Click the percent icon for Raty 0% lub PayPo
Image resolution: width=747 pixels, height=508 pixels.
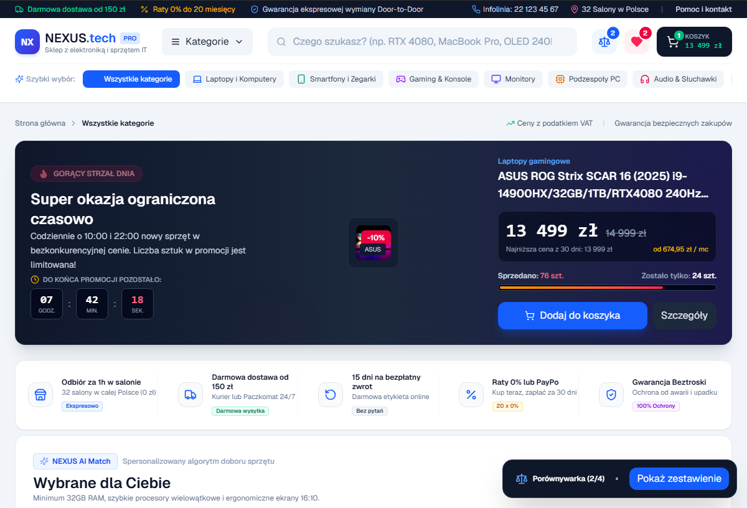(471, 395)
